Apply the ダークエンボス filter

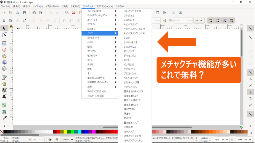(x=135, y=56)
